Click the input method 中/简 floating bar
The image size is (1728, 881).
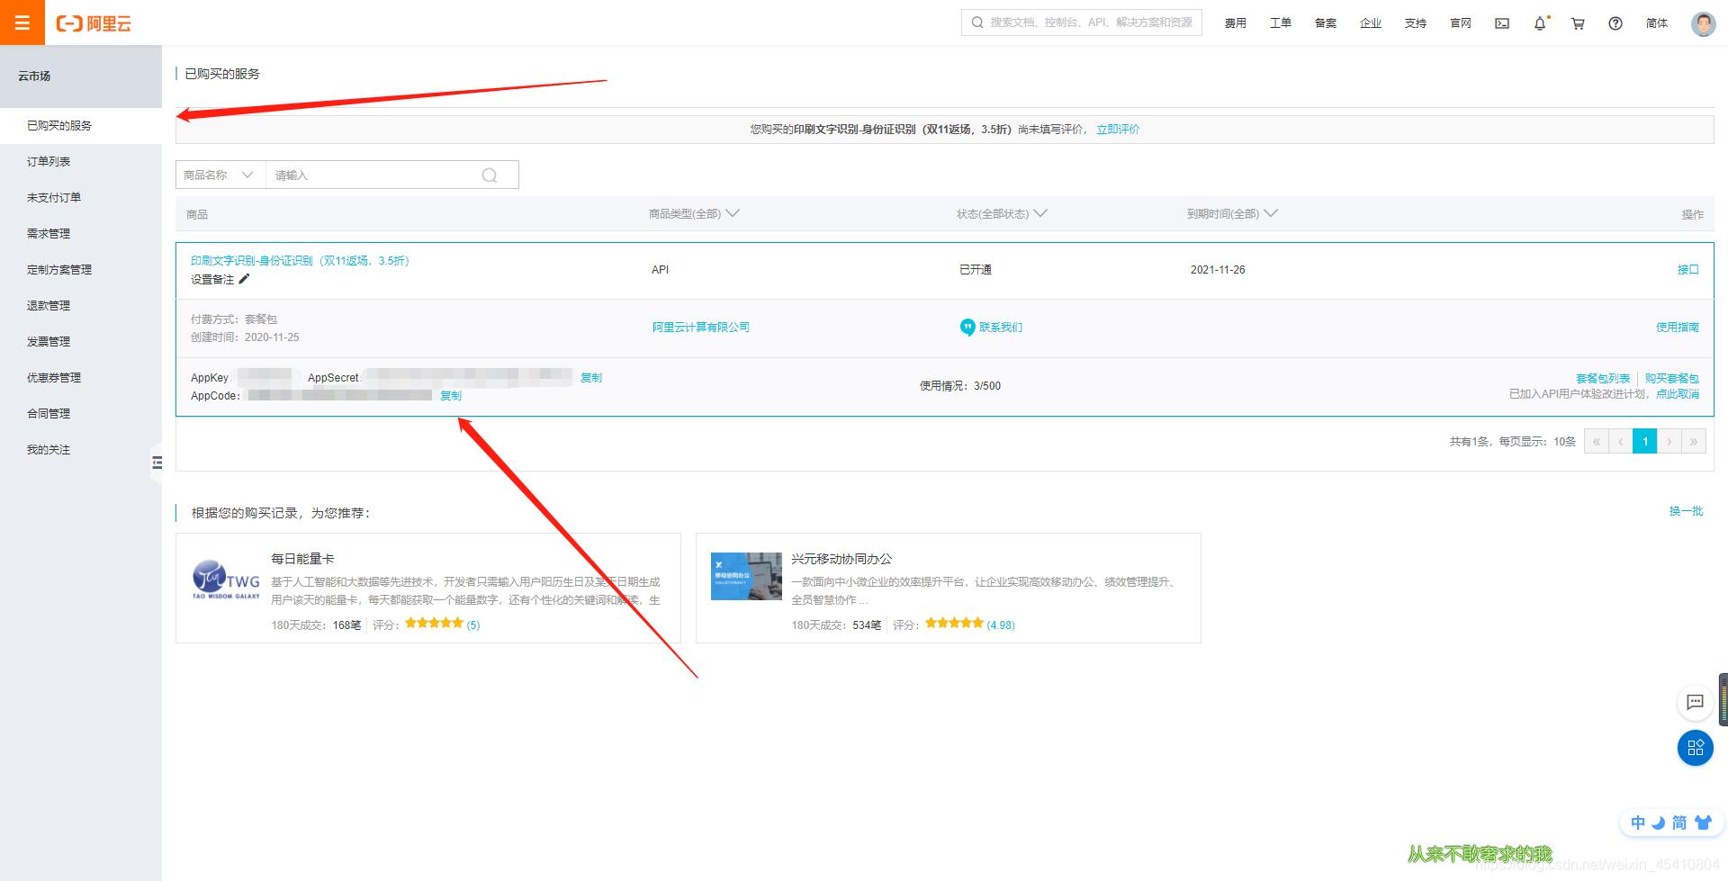[x=1671, y=823]
